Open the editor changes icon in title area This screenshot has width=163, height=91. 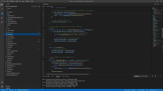pyautogui.click(x=155, y=4)
